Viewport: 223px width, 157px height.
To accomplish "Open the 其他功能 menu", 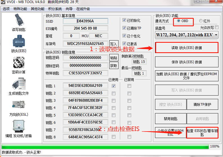I will pyautogui.click(x=38, y=9).
